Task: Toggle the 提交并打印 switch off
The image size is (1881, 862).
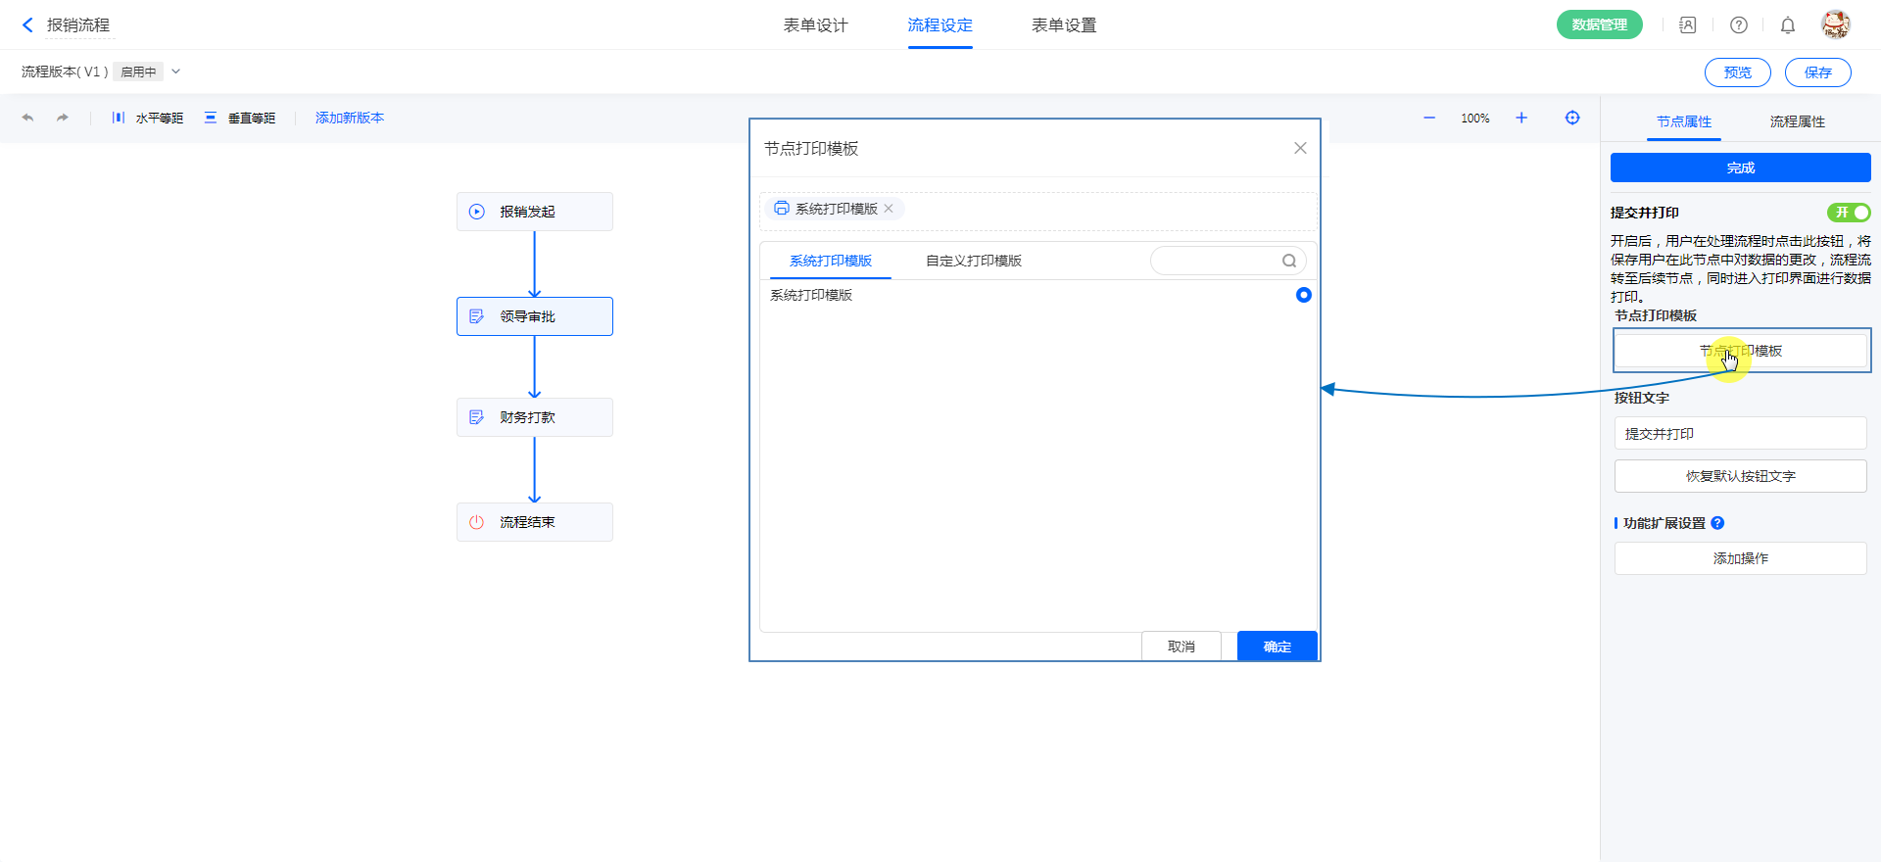Action: tap(1848, 213)
